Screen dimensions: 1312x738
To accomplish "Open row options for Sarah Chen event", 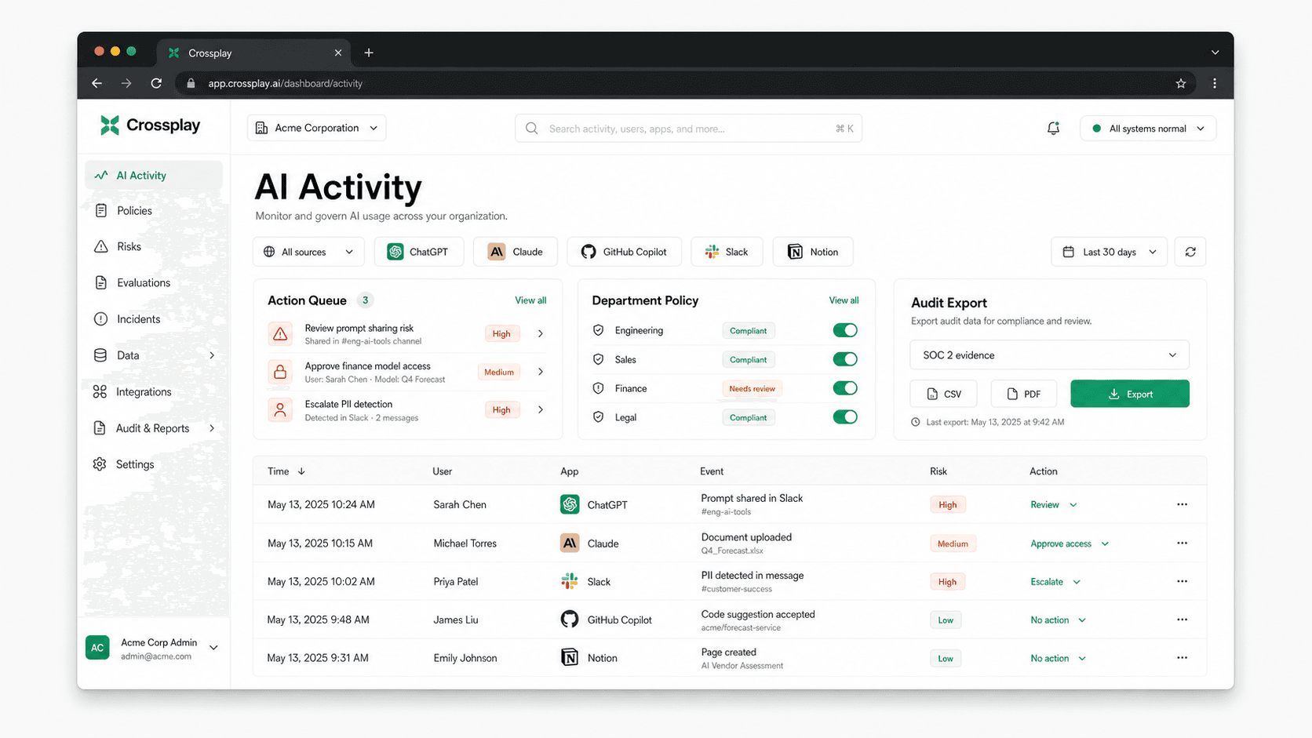I will click(x=1182, y=504).
